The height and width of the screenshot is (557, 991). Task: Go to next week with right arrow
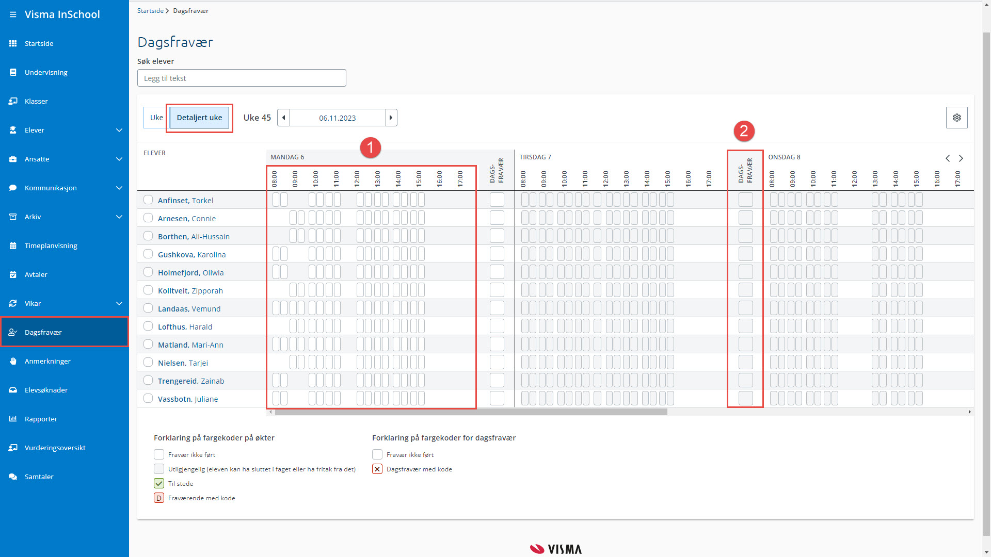pyautogui.click(x=391, y=118)
